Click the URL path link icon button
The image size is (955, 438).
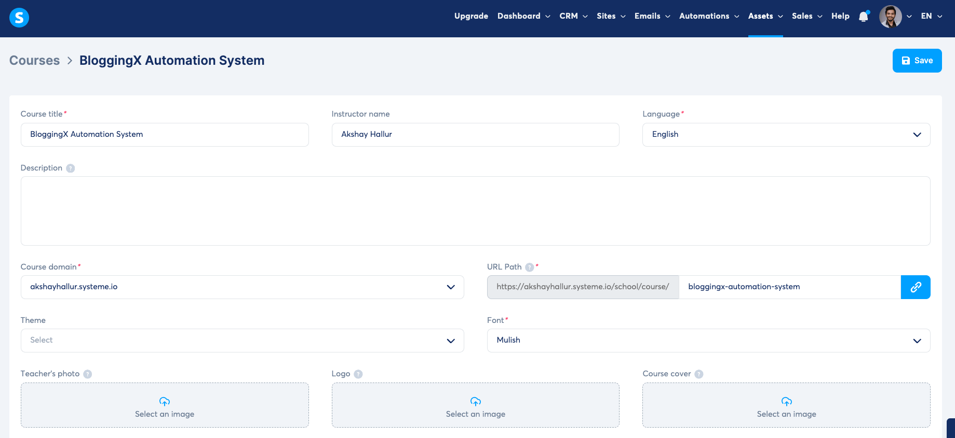point(915,287)
